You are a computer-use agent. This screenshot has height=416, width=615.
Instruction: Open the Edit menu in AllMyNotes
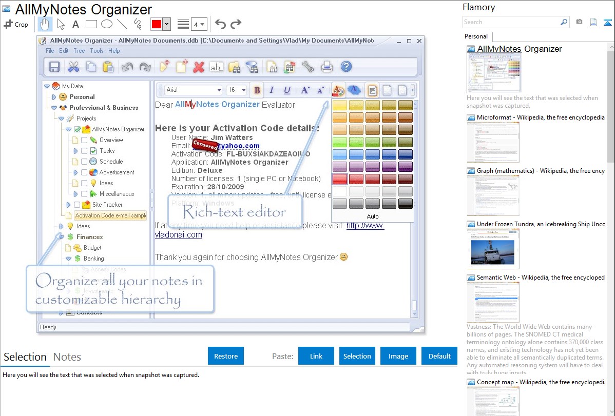[64, 51]
